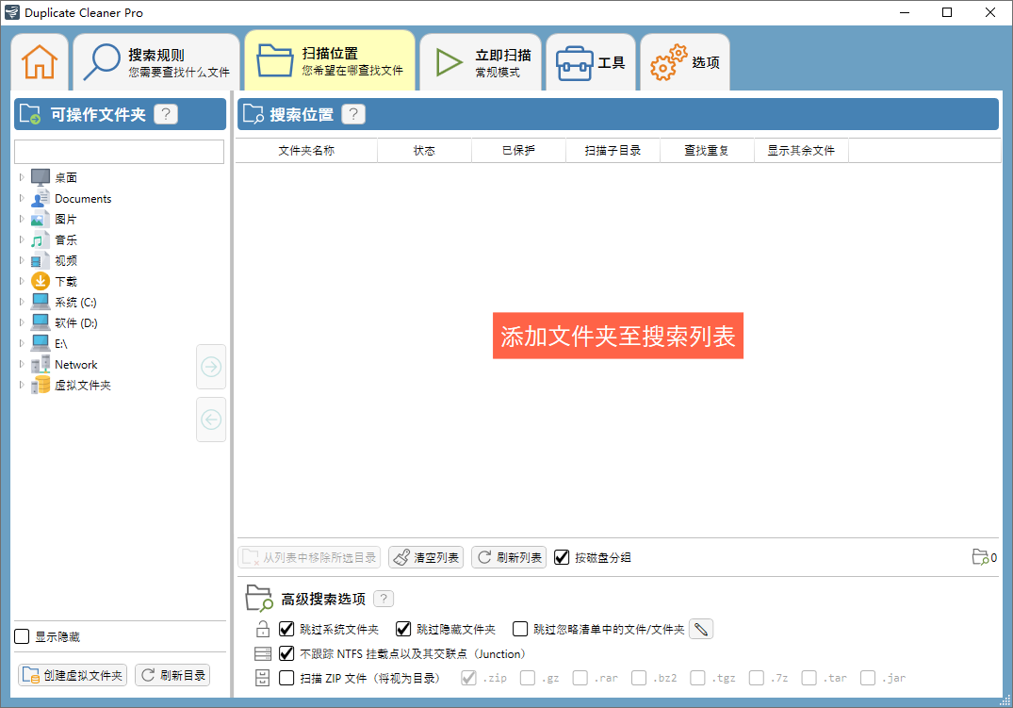Open the Home tab with house icon
Viewport: 1013px width, 708px height.
pyautogui.click(x=40, y=62)
